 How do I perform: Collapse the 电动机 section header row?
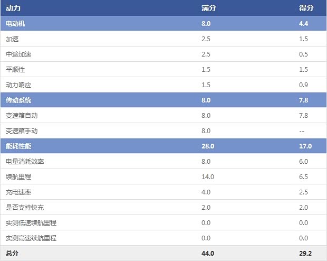tap(15, 24)
